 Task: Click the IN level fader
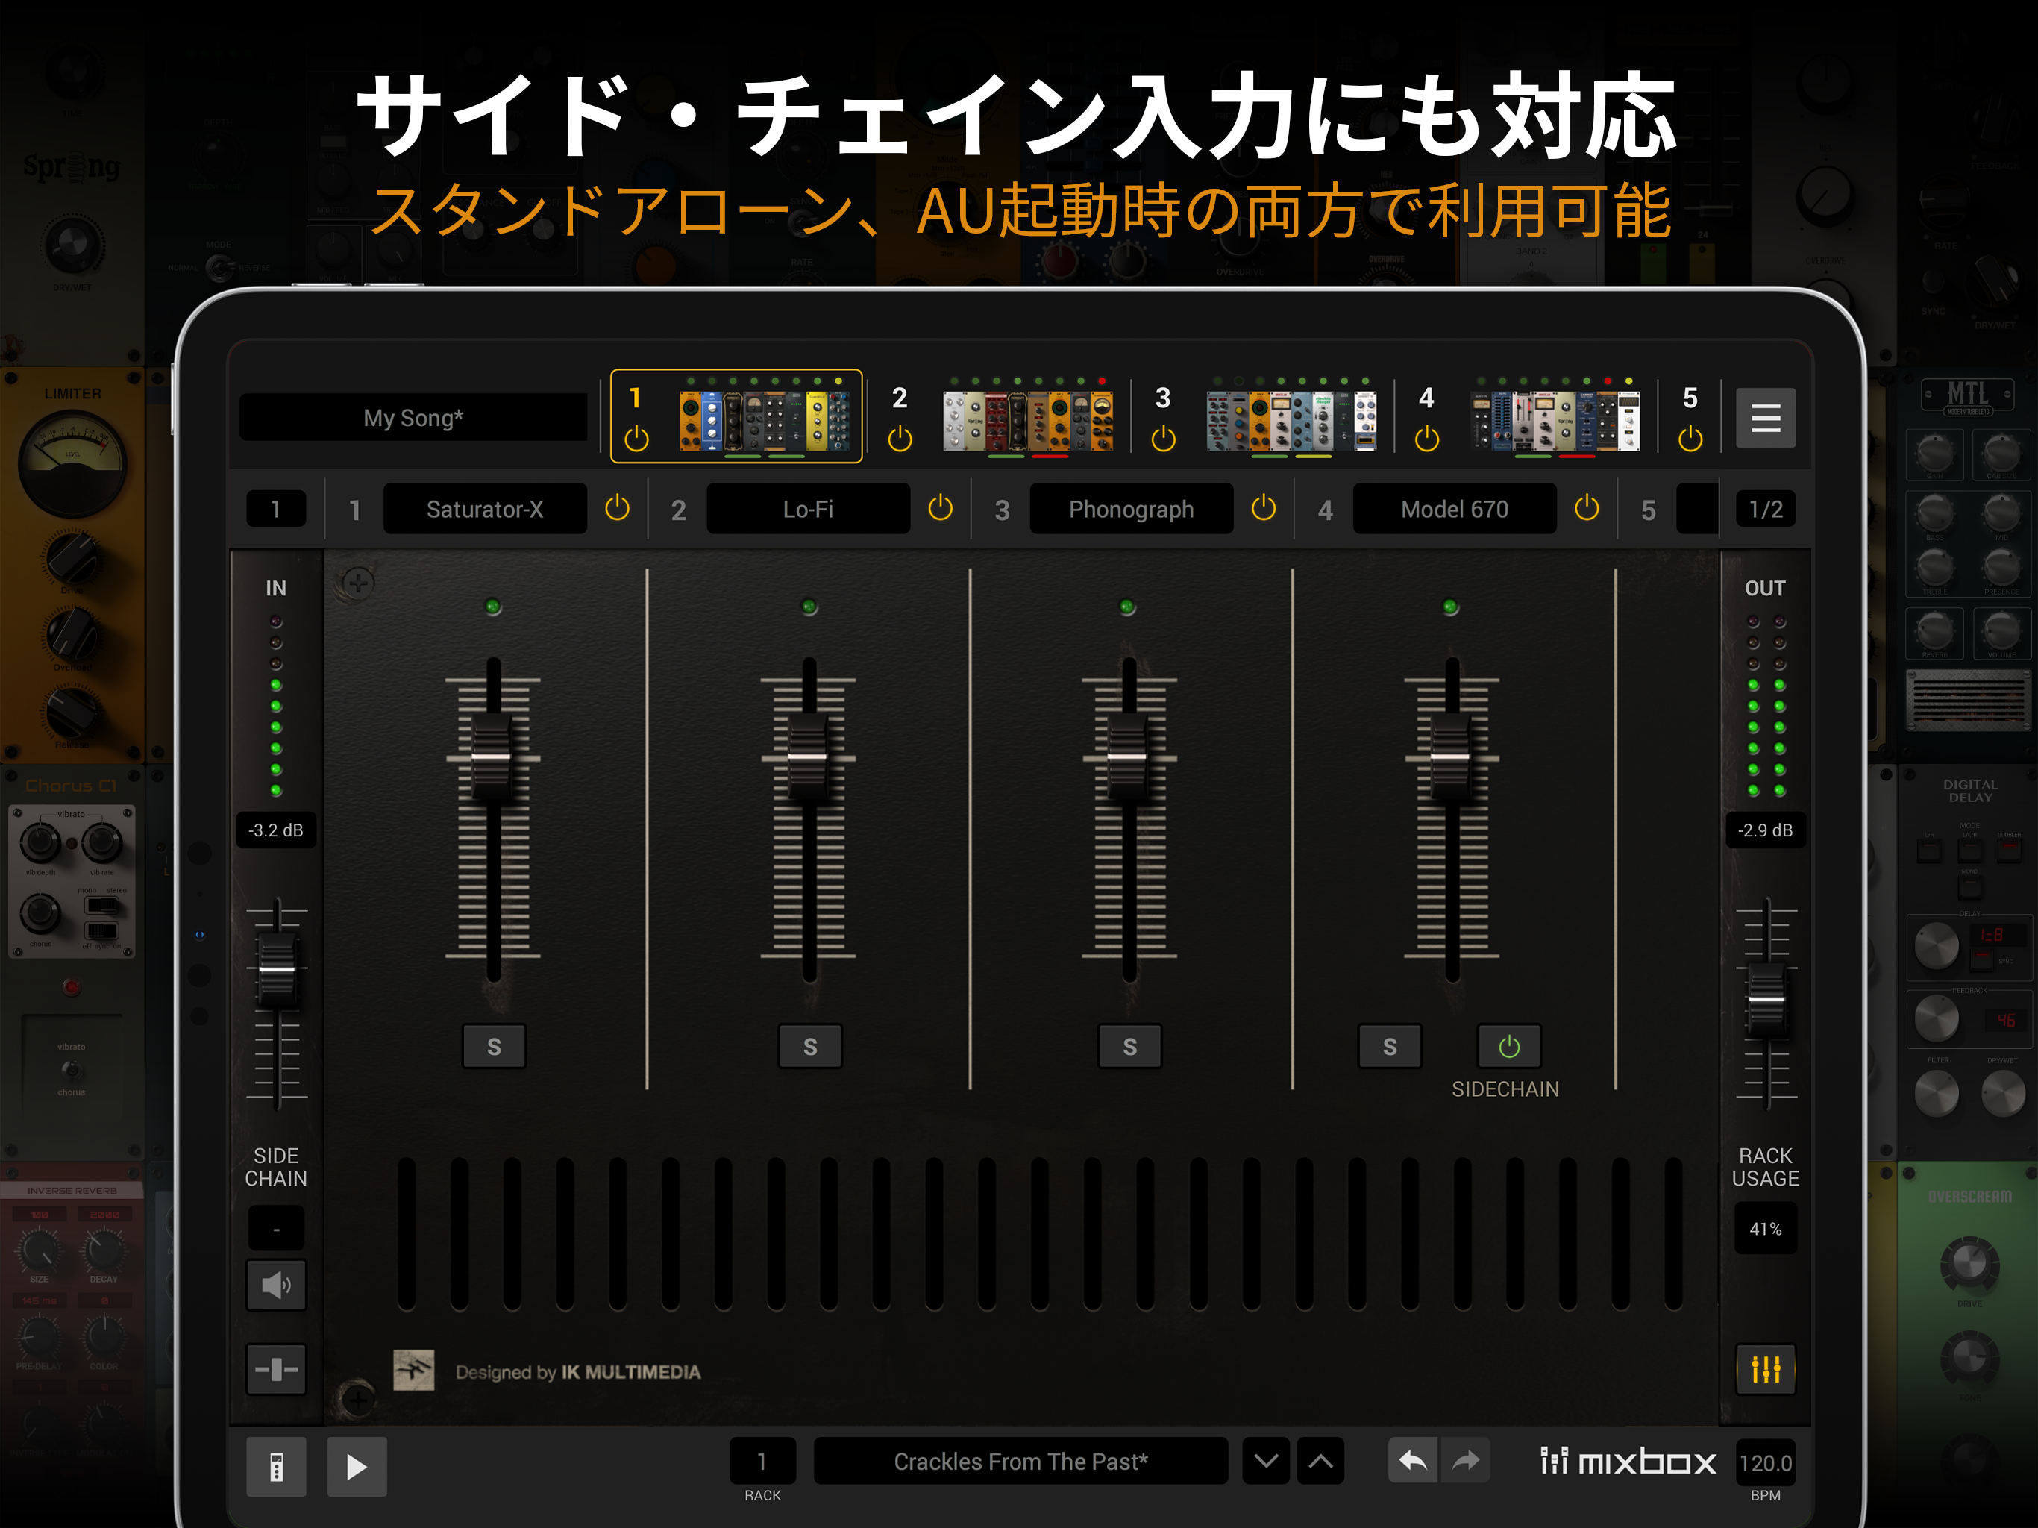coord(277,969)
